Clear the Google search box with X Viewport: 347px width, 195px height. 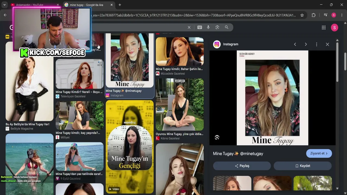coord(189,27)
